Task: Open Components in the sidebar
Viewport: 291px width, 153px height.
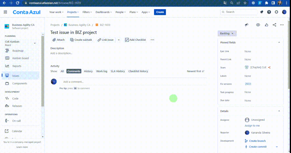Action: (x=20, y=83)
